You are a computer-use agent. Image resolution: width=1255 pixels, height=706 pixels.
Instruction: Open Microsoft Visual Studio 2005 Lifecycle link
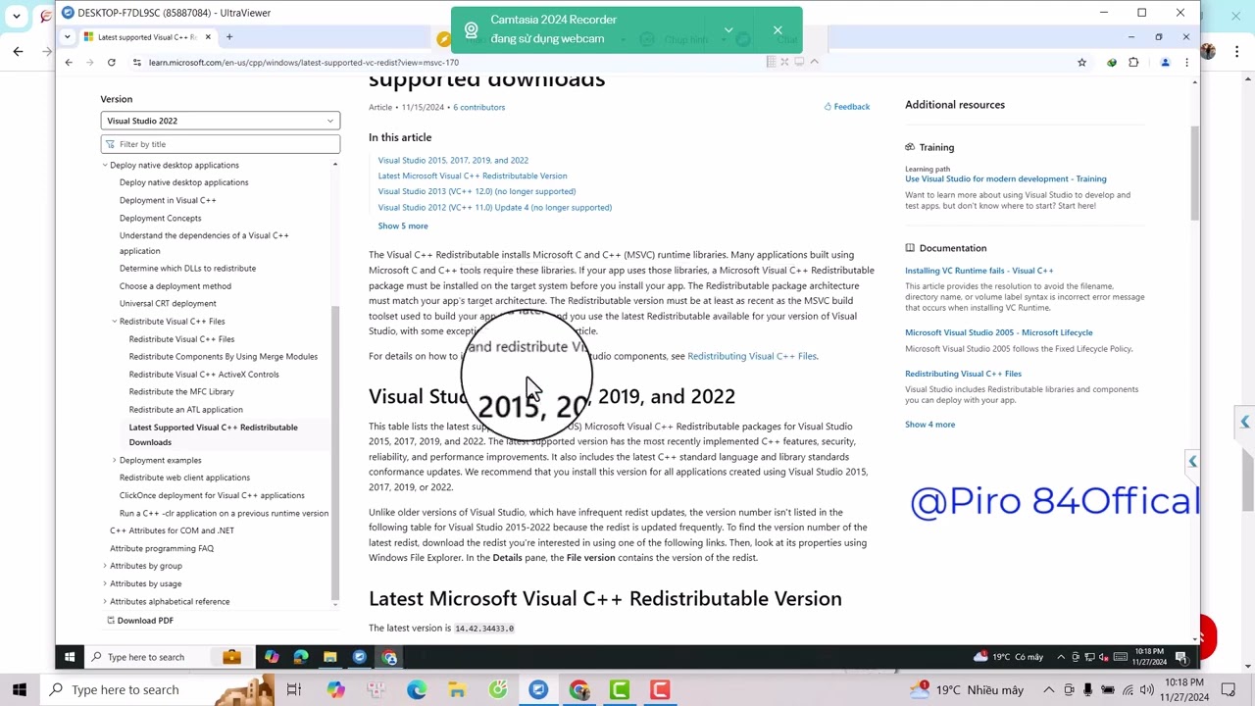point(998,332)
